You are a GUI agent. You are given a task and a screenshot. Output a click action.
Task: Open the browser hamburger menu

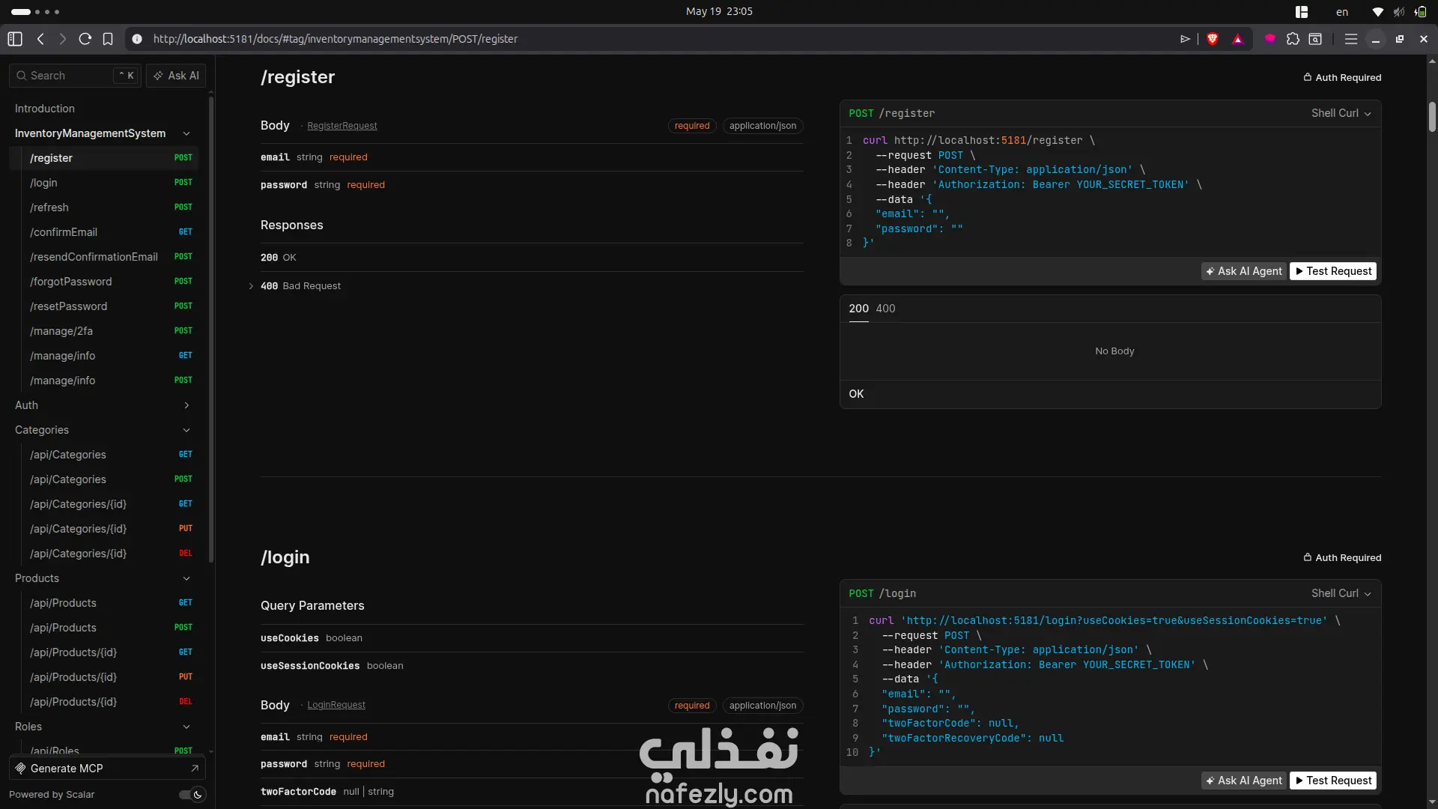1351,39
